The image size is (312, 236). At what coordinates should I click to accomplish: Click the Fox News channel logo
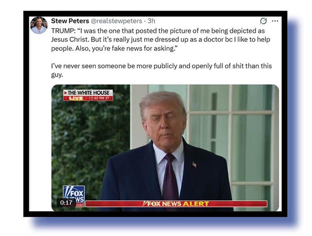tap(74, 196)
